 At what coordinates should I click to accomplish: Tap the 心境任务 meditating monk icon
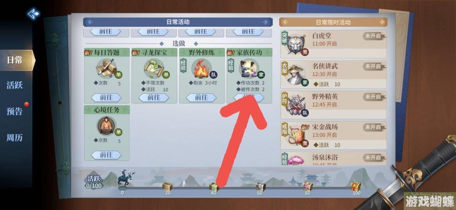coord(106,126)
